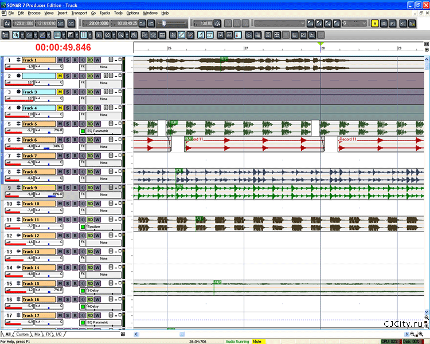Click the Track 2 MIDI instrument icon
Viewport: 430px width, 344px height.
18,76
